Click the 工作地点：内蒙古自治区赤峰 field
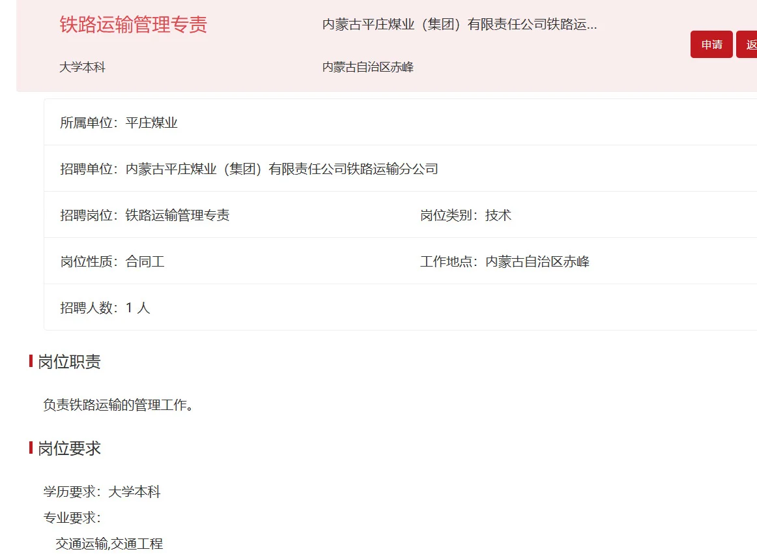This screenshot has width=757, height=558. 504,261
